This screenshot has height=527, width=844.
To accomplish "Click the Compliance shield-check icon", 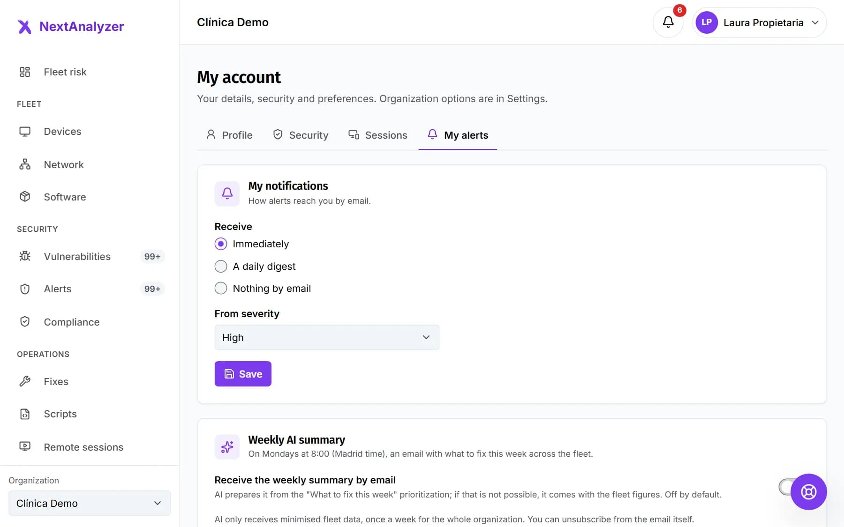I will point(25,322).
